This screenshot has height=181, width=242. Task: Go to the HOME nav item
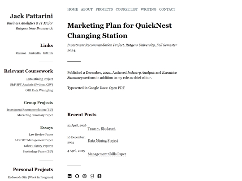tap(73, 9)
